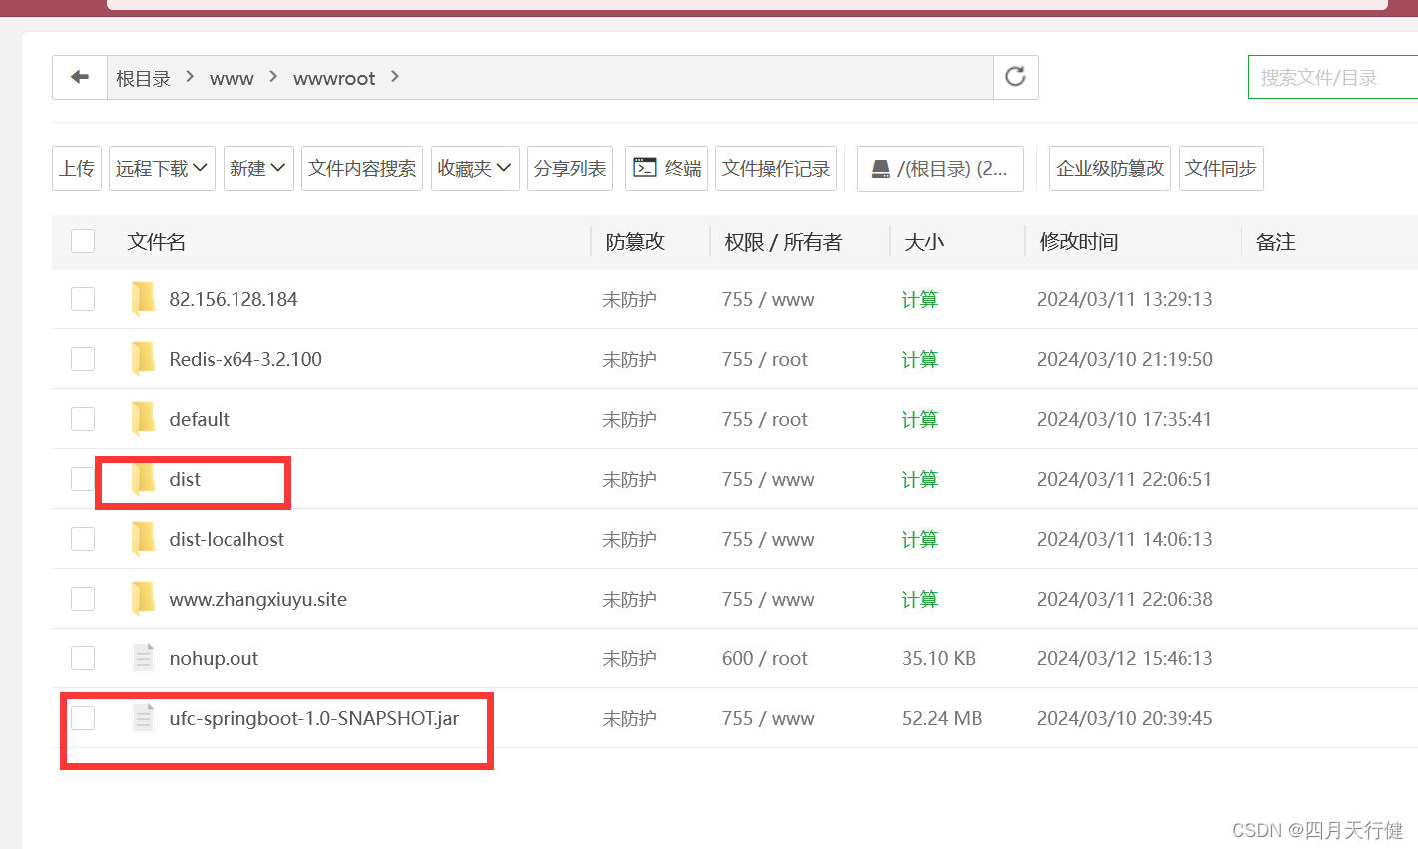Click the 搜索文件/目录 search field

coord(1333,77)
